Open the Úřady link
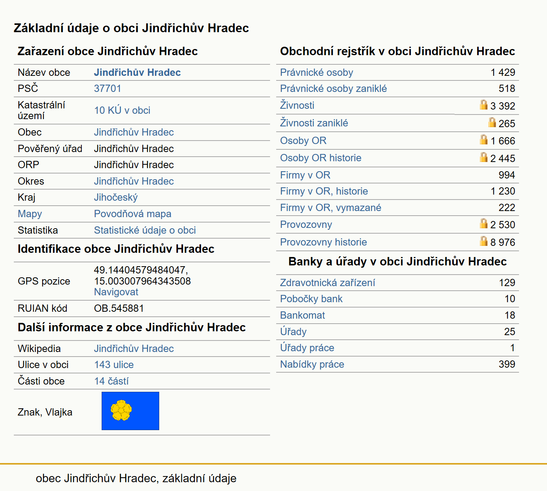Image resolution: width=547 pixels, height=491 pixels. 293,332
